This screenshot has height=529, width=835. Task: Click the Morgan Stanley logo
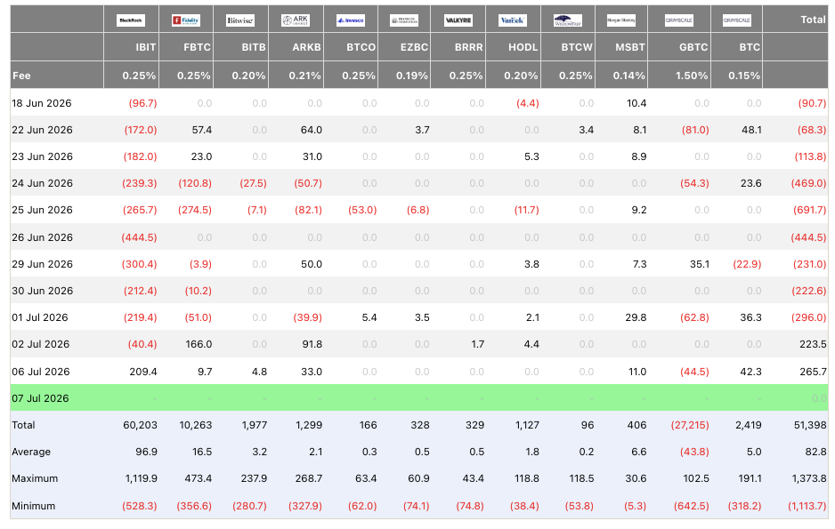(x=621, y=20)
